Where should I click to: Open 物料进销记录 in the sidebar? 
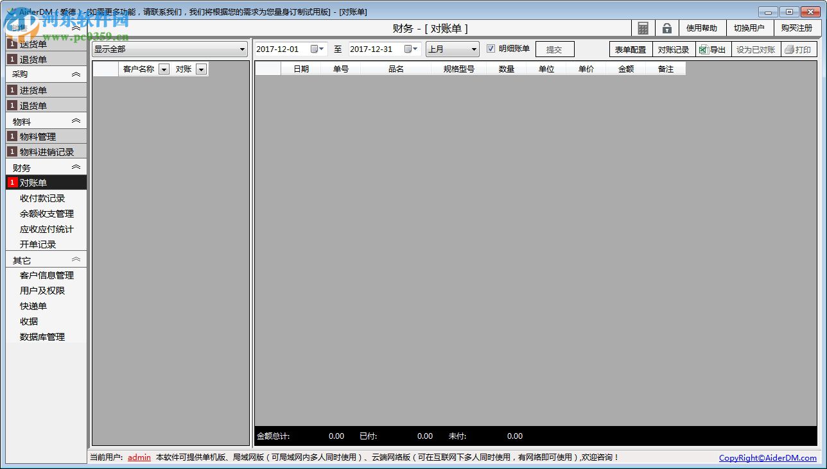click(46, 152)
